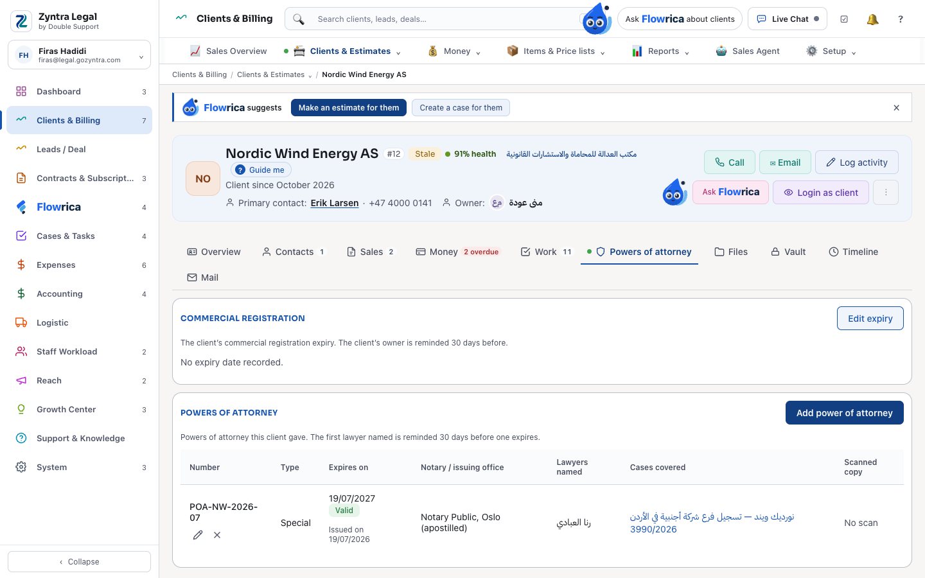Viewport: 925px width, 578px height.
Task: Open Leads / Deal in sidebar
Action: click(80, 149)
